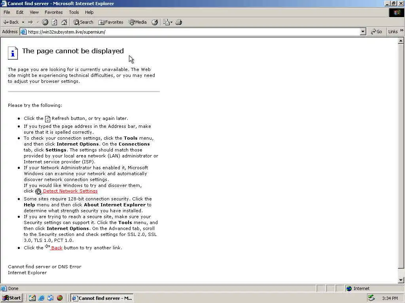Restore down the Internet Explorer window
This screenshot has height=303, width=405.
tap(394, 3)
